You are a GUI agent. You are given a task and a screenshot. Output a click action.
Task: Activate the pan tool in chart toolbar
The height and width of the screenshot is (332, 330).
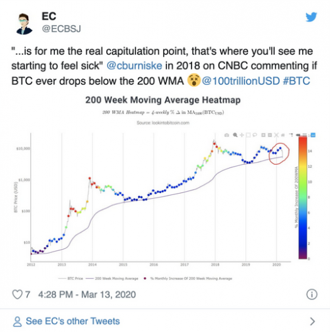242,135
